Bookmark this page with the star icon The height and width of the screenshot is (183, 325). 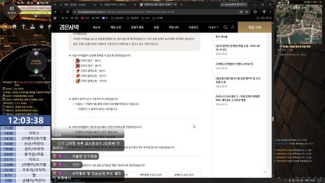click(x=246, y=12)
